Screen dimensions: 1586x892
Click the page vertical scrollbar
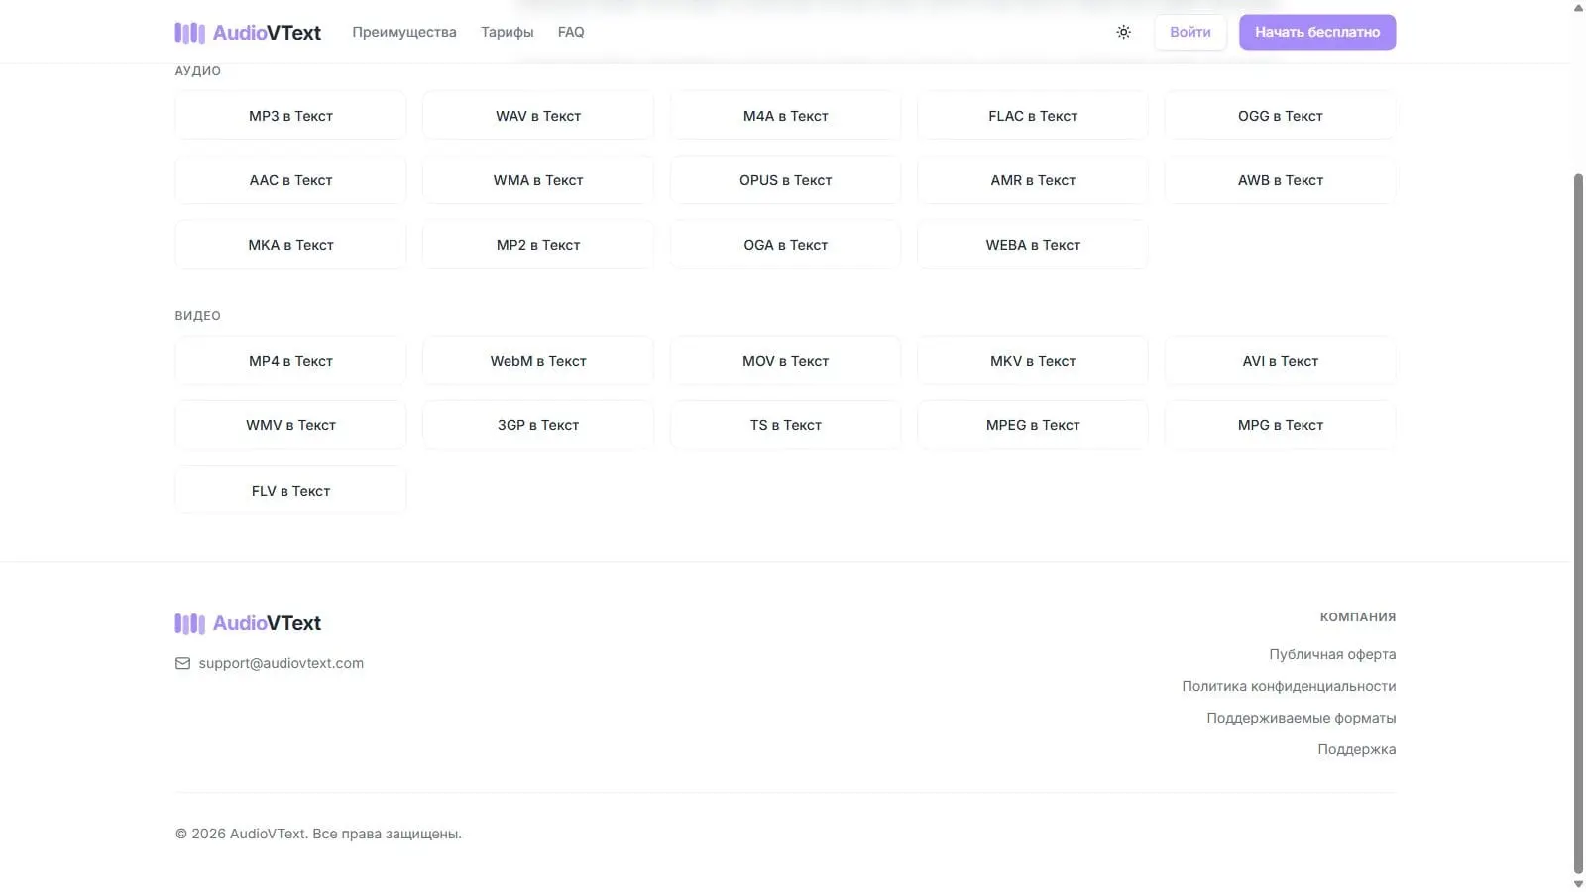click(1578, 523)
